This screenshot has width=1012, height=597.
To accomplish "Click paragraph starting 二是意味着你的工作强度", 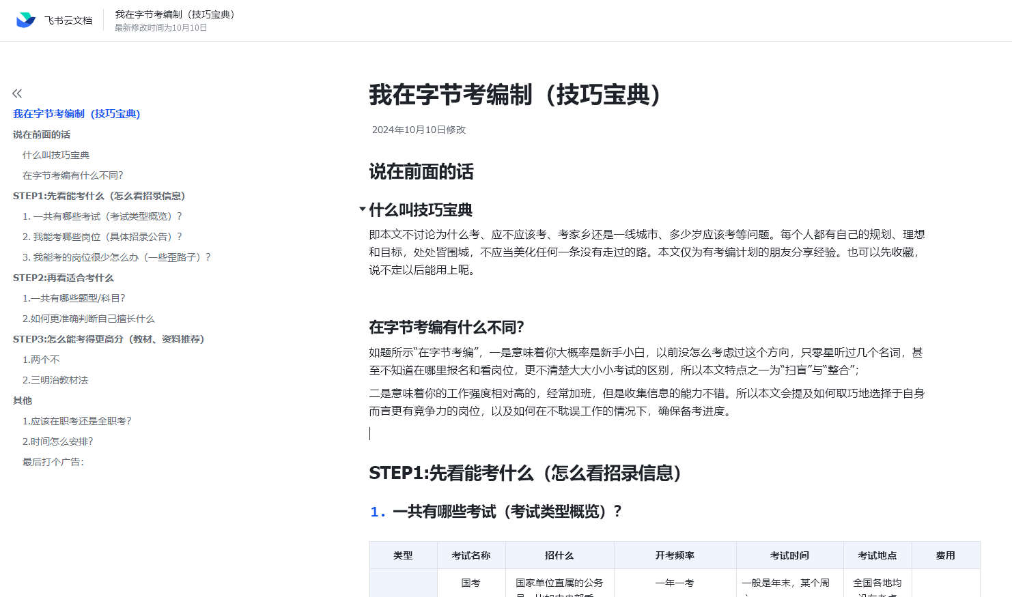I will click(647, 402).
